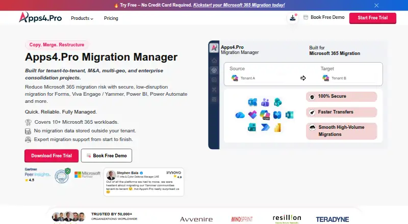This screenshot has width=408, height=224.
Task: Click the Faster Transfers badge
Action: click(341, 113)
